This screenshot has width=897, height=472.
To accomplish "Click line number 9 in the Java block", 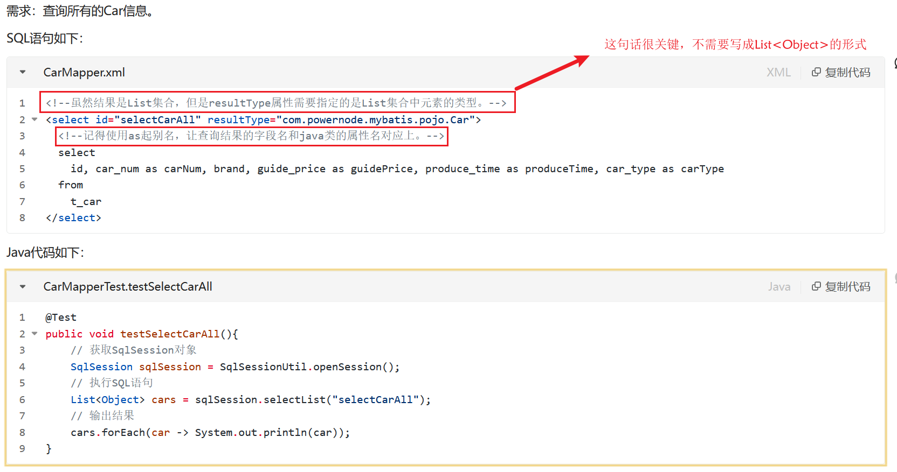I will tap(22, 448).
